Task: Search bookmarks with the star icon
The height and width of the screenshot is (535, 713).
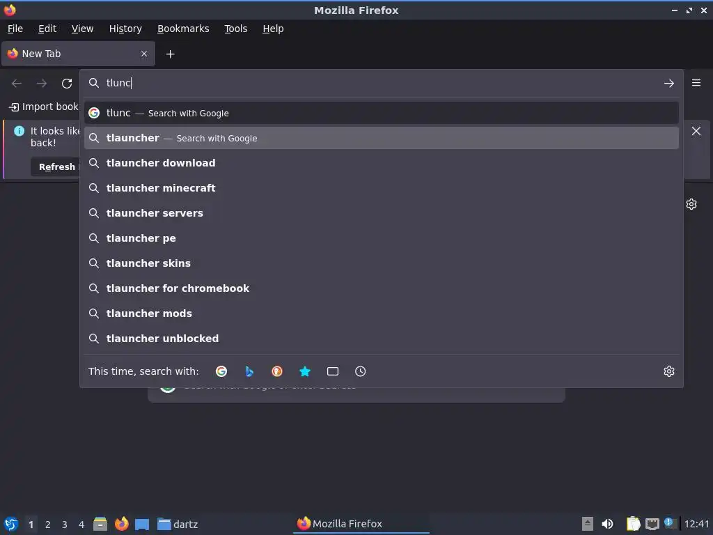Action: (x=305, y=371)
